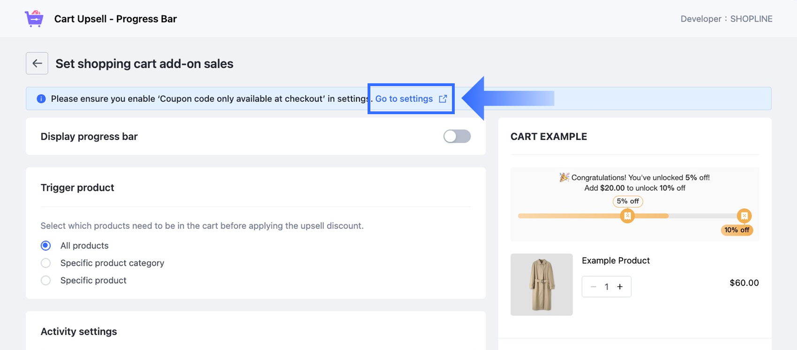The height and width of the screenshot is (350, 797).
Task: Click the Cart Upsell shopping cart logo
Action: 34,19
